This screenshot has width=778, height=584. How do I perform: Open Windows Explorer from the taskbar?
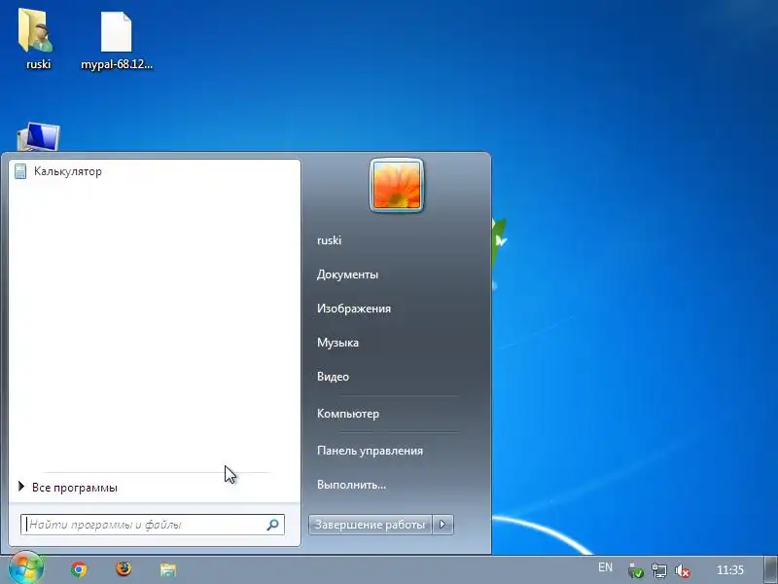click(x=168, y=569)
